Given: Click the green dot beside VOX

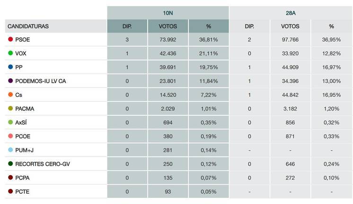Looking at the screenshot, I should (10, 53).
